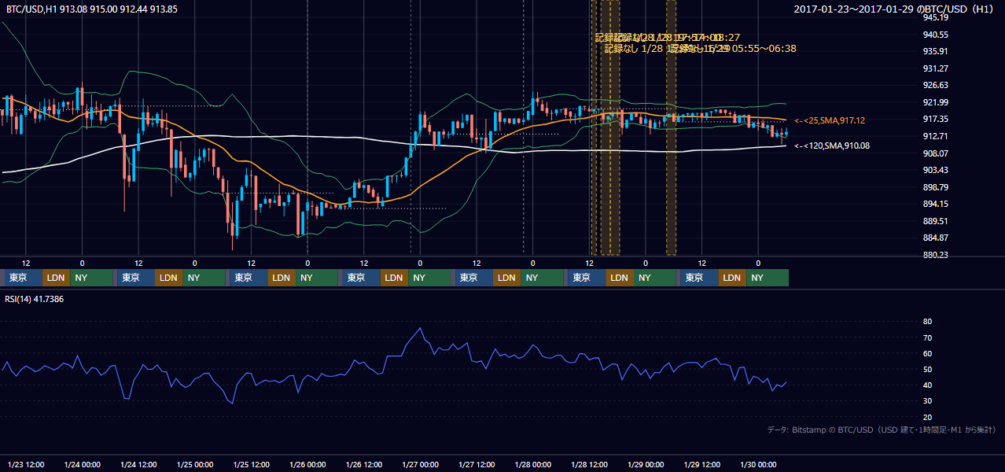Viewport: 1005px width, 472px height.
Task: Click the BTC/USD,H1 OHLC header text
Action: point(91,9)
